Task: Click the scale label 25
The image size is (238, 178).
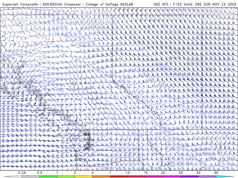Action: pos(181,173)
